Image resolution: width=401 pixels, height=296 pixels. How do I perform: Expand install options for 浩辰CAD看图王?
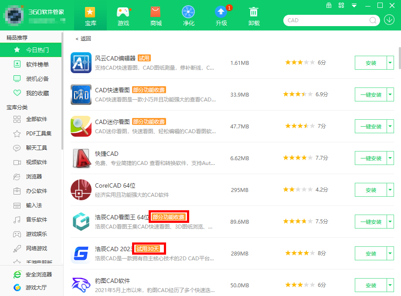[390, 222]
